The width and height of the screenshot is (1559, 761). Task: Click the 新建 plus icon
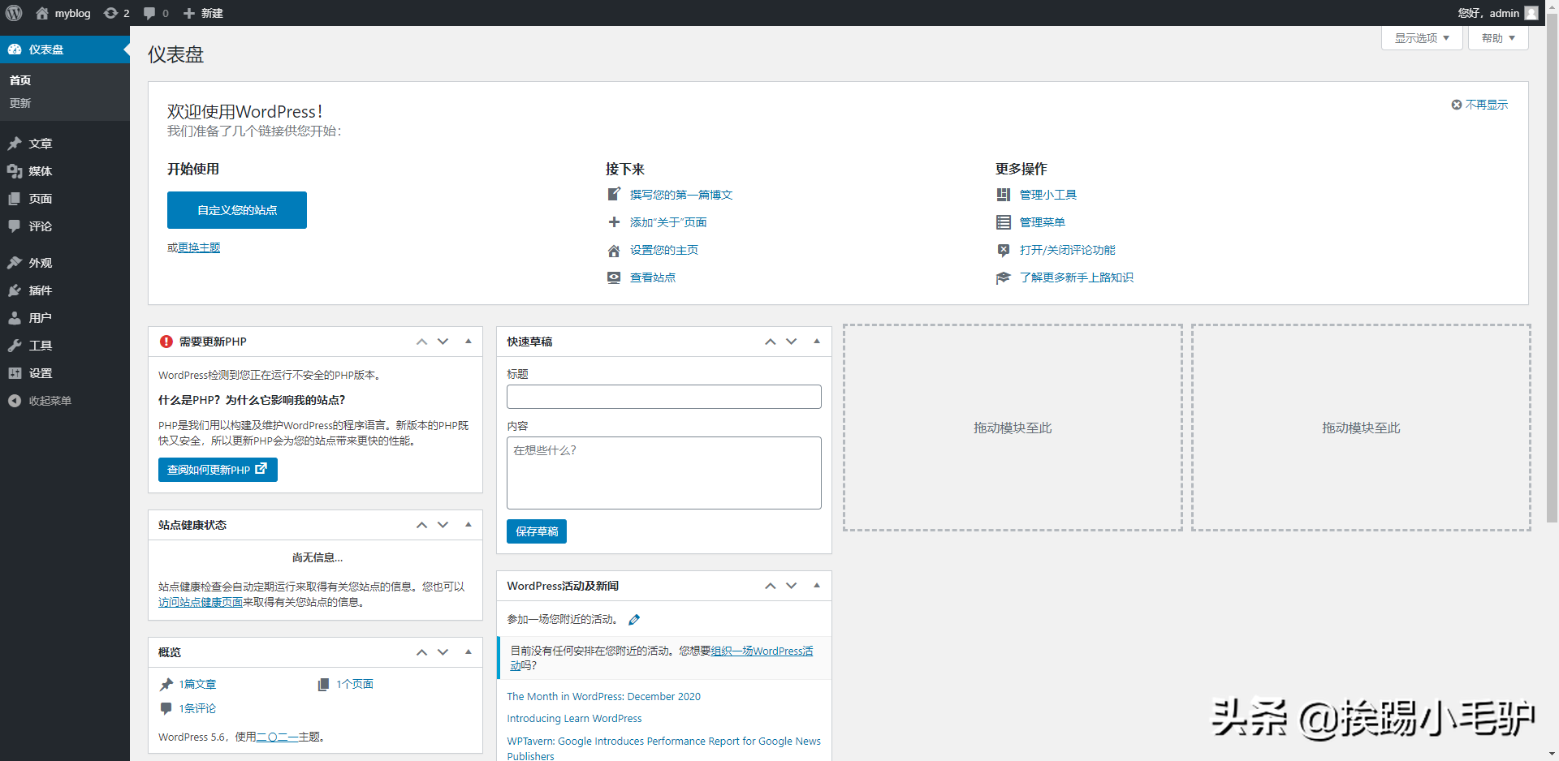(x=189, y=13)
